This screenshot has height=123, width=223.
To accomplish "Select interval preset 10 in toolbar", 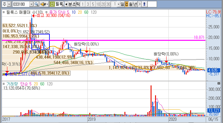I will coord(98,4).
